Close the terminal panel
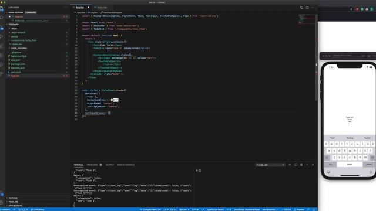 [313, 165]
